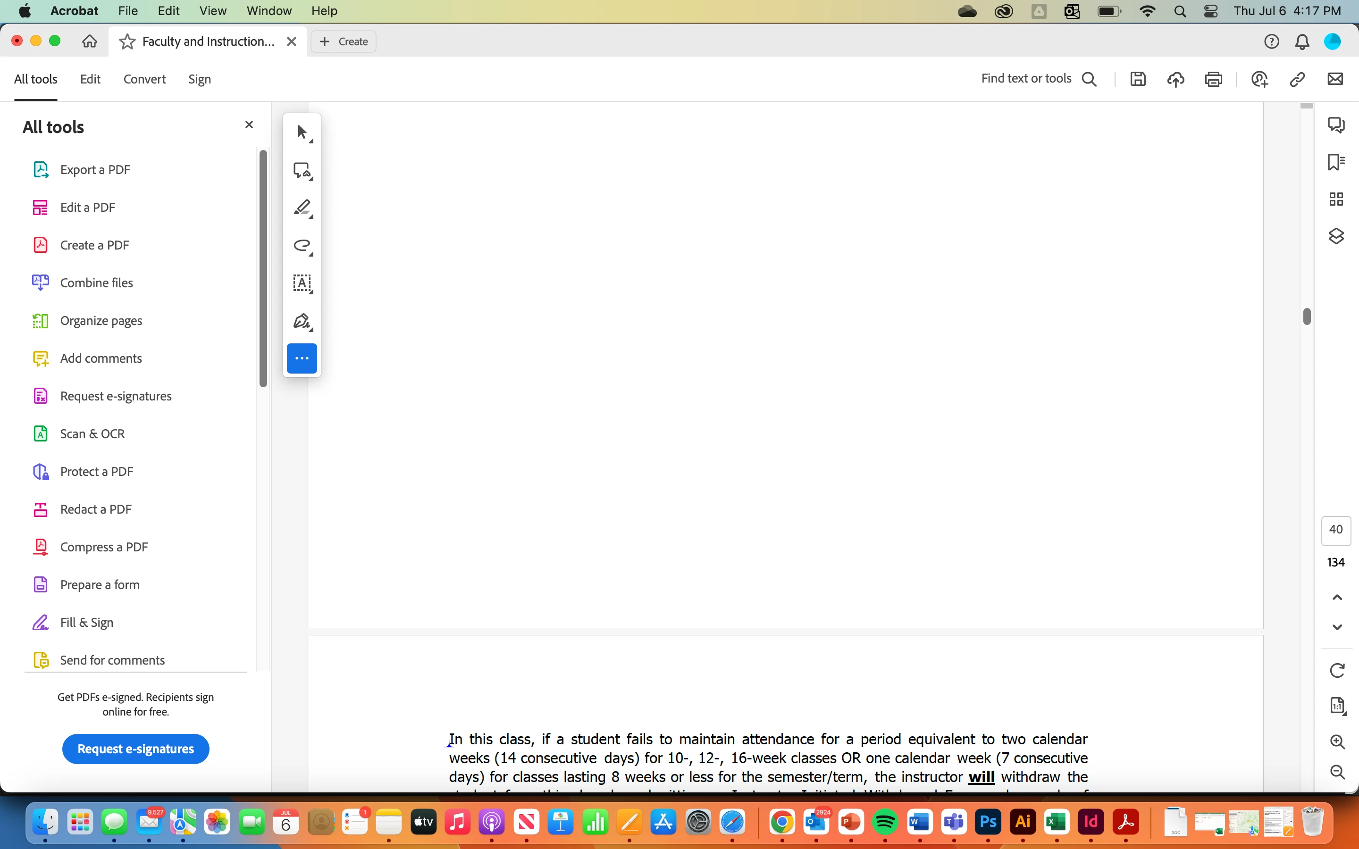Open the layers panel icon
1359x849 pixels.
click(x=1336, y=236)
